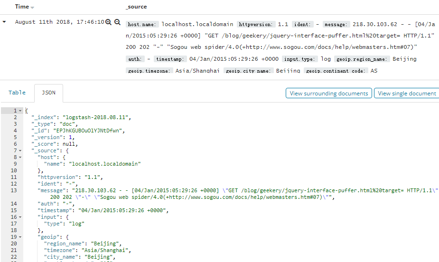Open View surrounding documents
The height and width of the screenshot is (262, 439).
tap(329, 94)
